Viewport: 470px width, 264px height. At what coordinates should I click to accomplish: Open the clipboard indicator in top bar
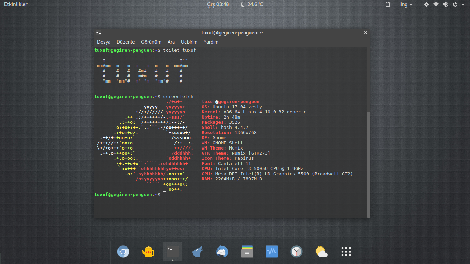(x=388, y=4)
